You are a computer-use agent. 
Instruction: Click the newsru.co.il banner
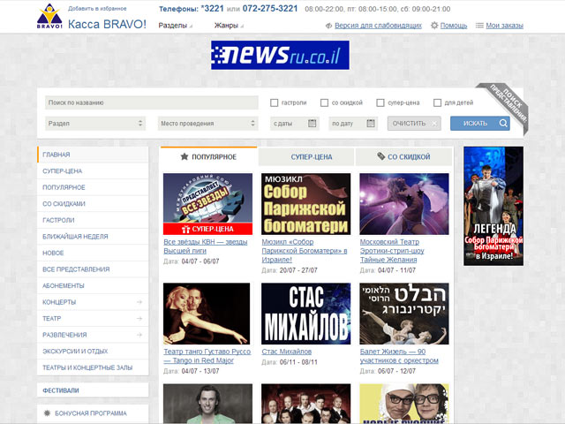coord(280,55)
